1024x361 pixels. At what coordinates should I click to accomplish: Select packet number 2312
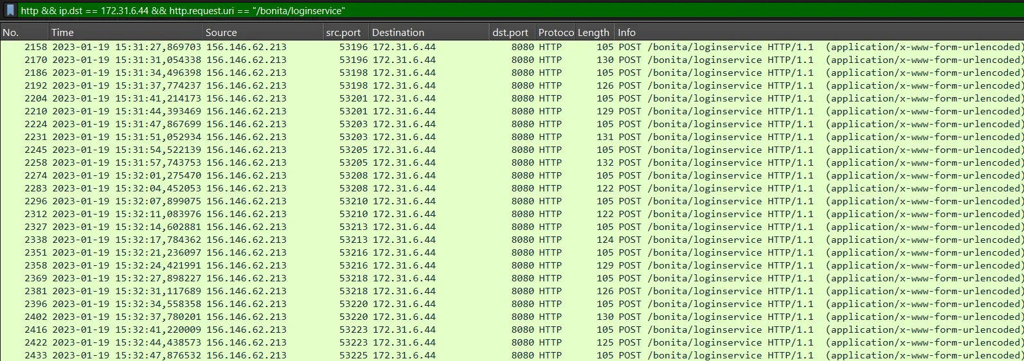pyautogui.click(x=512, y=214)
